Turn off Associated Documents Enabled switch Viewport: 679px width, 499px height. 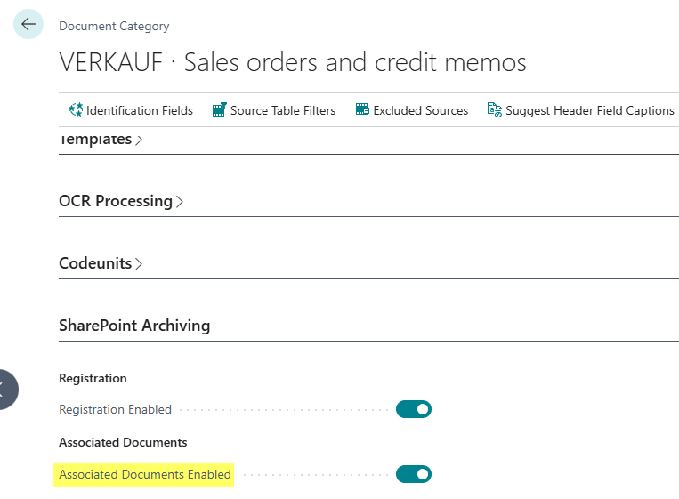click(x=414, y=474)
